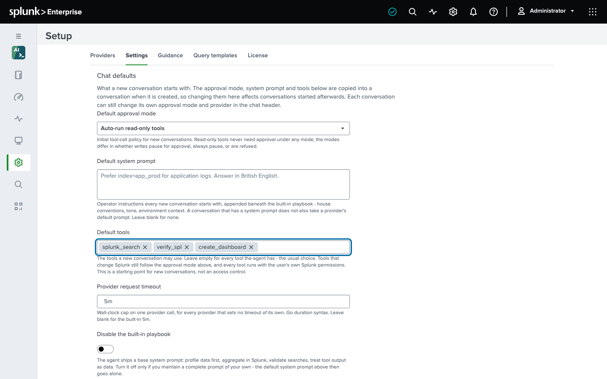
Task: Click the Chat defaults heading text
Action: pos(116,76)
